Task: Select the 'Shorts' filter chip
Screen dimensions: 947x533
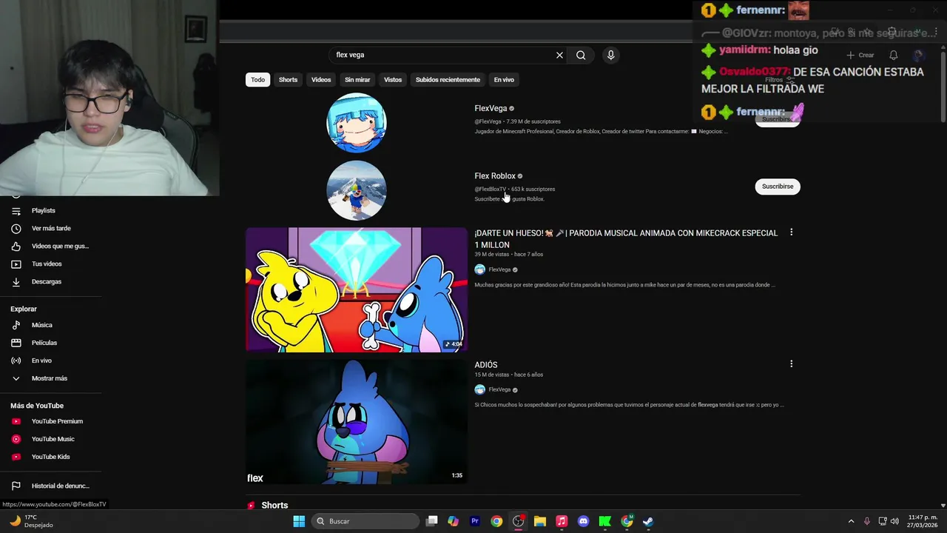Action: (288, 80)
